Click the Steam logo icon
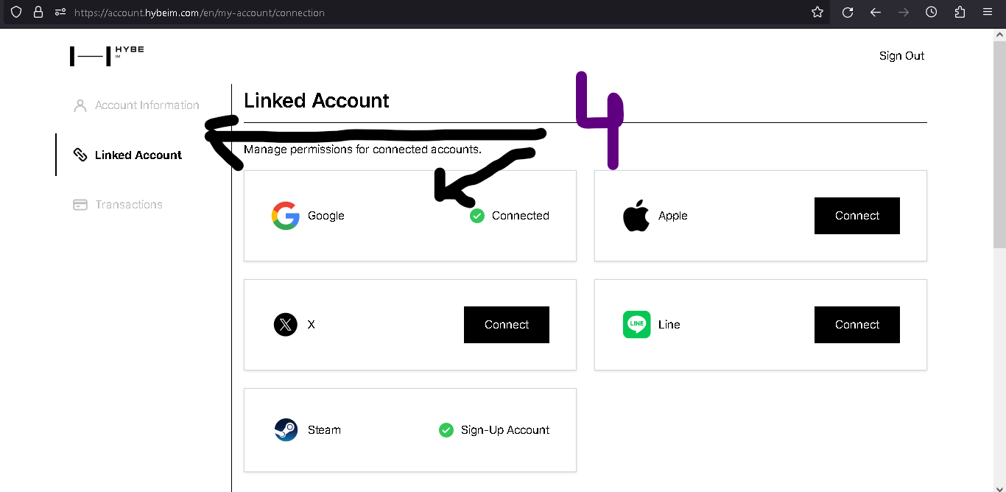Viewport: 1006px width, 492px height. (286, 430)
